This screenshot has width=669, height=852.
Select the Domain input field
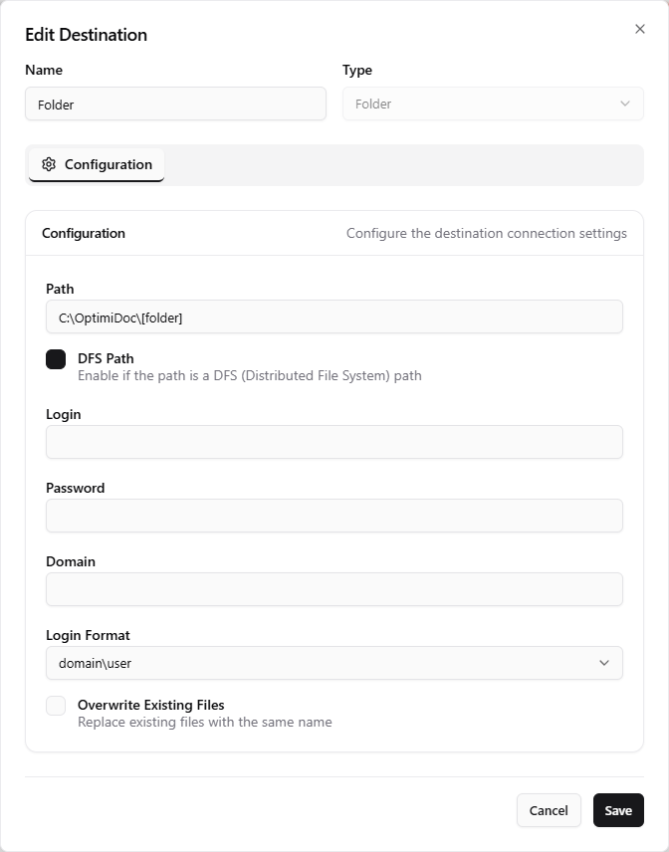click(x=334, y=589)
